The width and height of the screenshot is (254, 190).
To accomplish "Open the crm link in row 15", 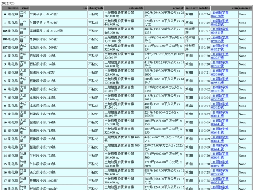I will [x=220, y=164].
